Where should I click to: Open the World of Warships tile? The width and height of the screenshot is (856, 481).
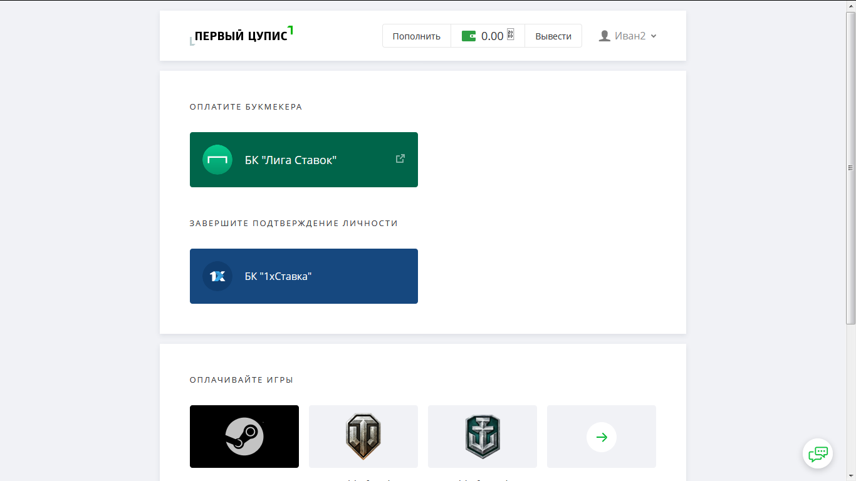tap(483, 437)
